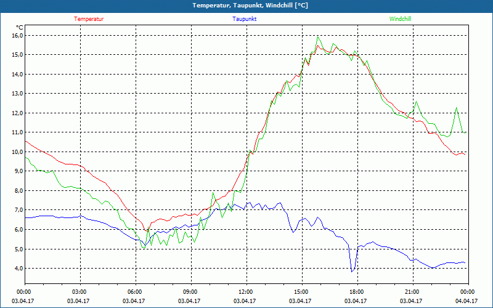The width and height of the screenshot is (493, 308).
Task: Click the 7,0 y-axis value
Action: coord(19,210)
